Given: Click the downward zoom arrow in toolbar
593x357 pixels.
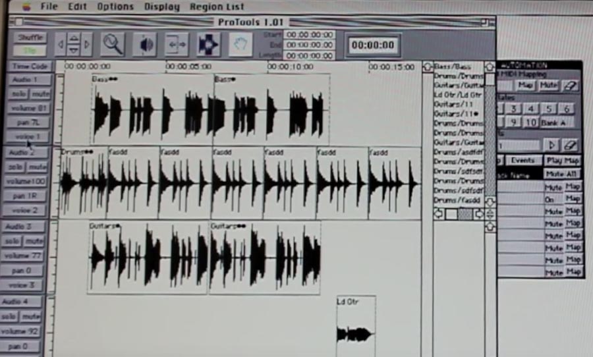Looking at the screenshot, I should click(74, 50).
